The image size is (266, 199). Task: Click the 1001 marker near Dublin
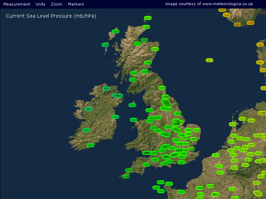[x=115, y=117]
